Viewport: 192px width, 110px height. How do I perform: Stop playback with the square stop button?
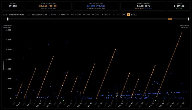point(109,15)
